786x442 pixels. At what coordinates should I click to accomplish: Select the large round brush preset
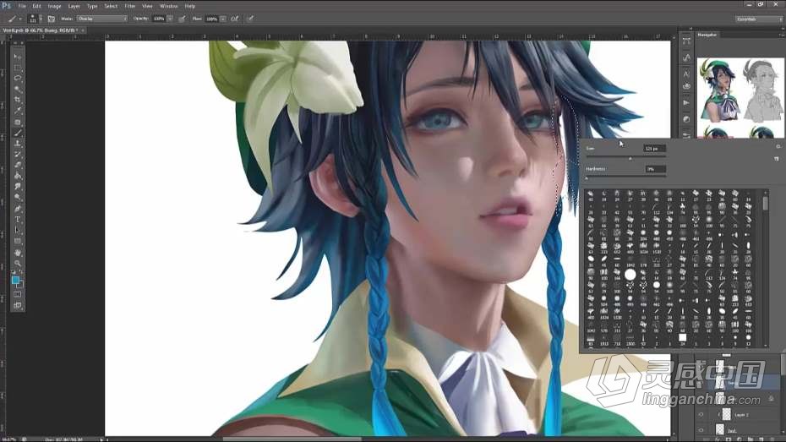tap(630, 274)
